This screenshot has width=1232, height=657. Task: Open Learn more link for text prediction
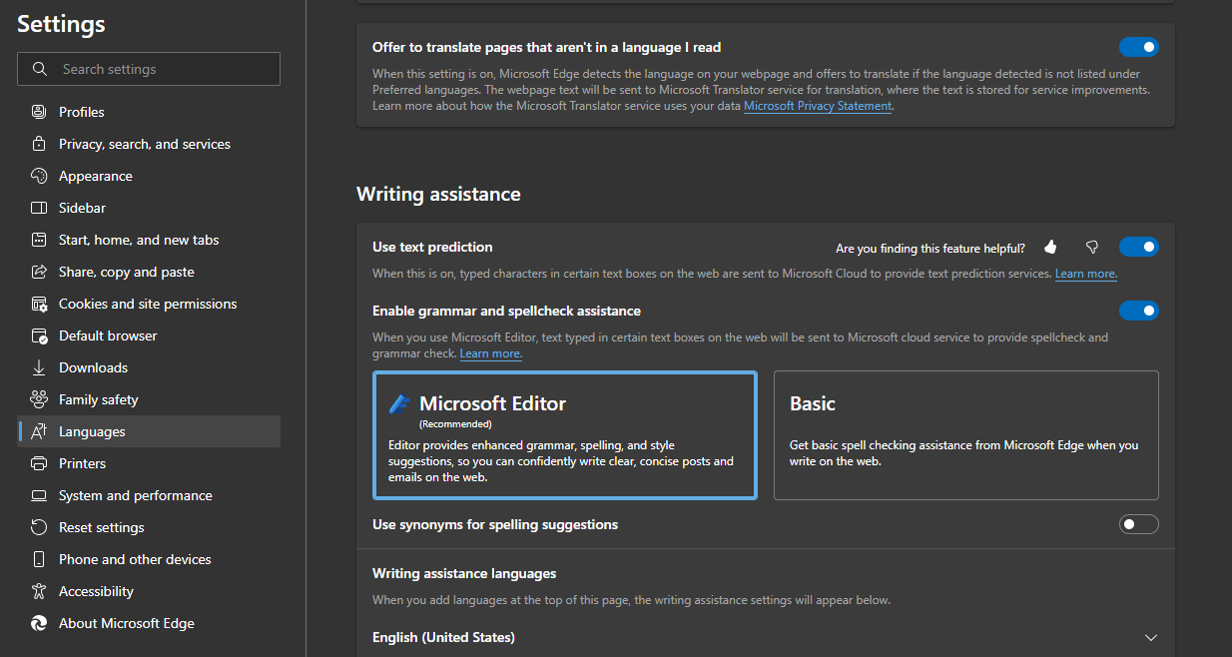tap(1085, 274)
